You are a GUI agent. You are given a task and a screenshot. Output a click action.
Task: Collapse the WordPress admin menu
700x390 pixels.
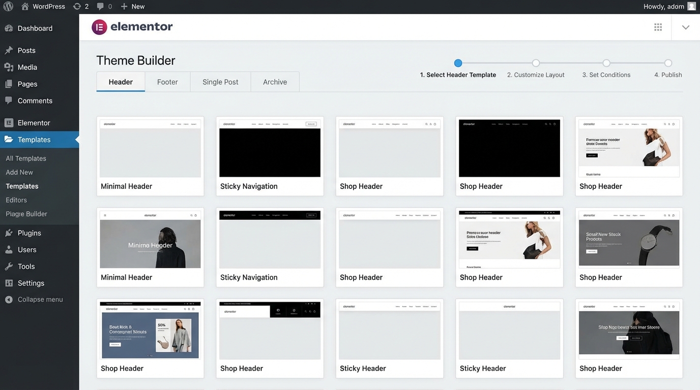coord(38,299)
